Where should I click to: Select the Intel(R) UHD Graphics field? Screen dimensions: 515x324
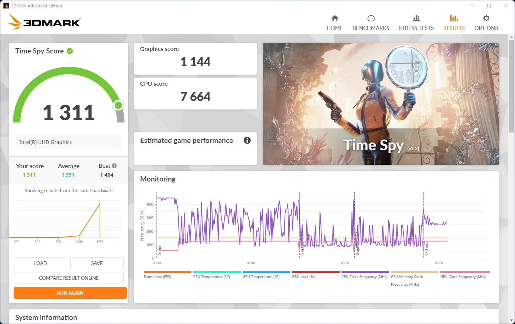coord(69,142)
